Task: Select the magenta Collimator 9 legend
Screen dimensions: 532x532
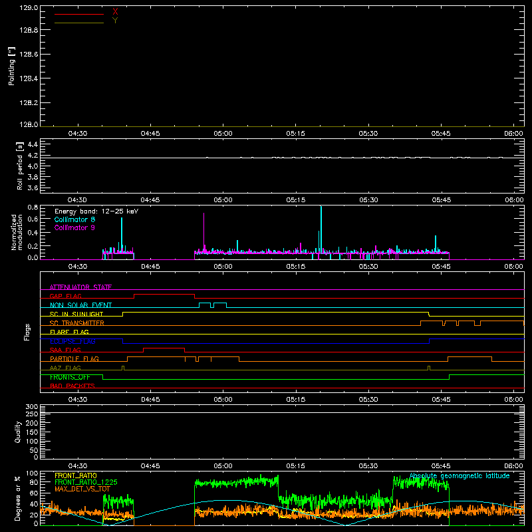Action: 74,227
